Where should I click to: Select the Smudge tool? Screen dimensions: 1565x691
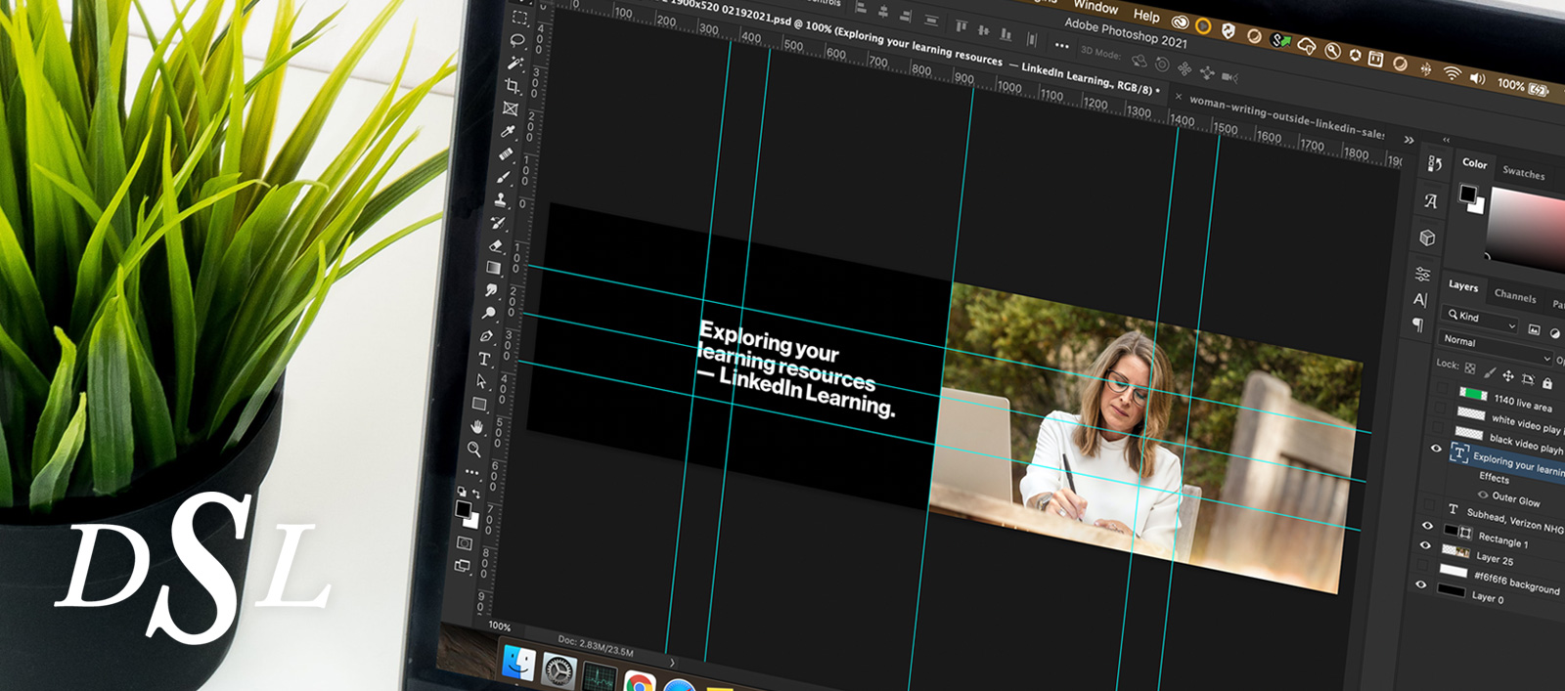(x=491, y=290)
